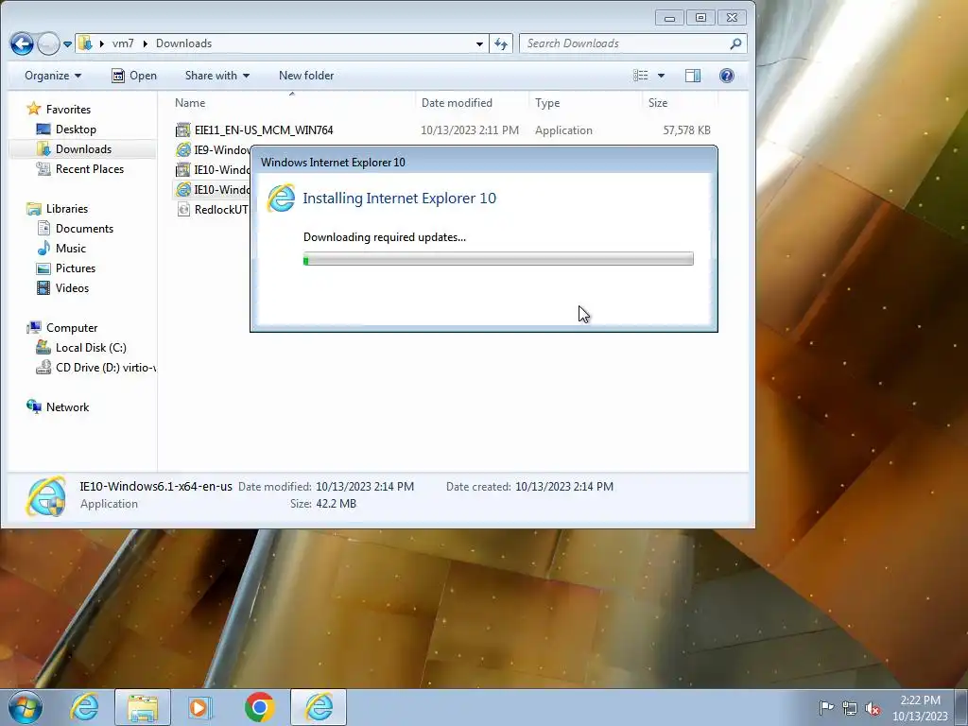Open the Videos library
Image resolution: width=968 pixels, height=726 pixels.
(63, 287)
